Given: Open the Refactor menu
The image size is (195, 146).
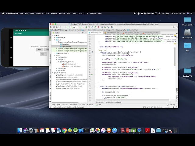Looking at the screenshot, I should pos(62,13).
